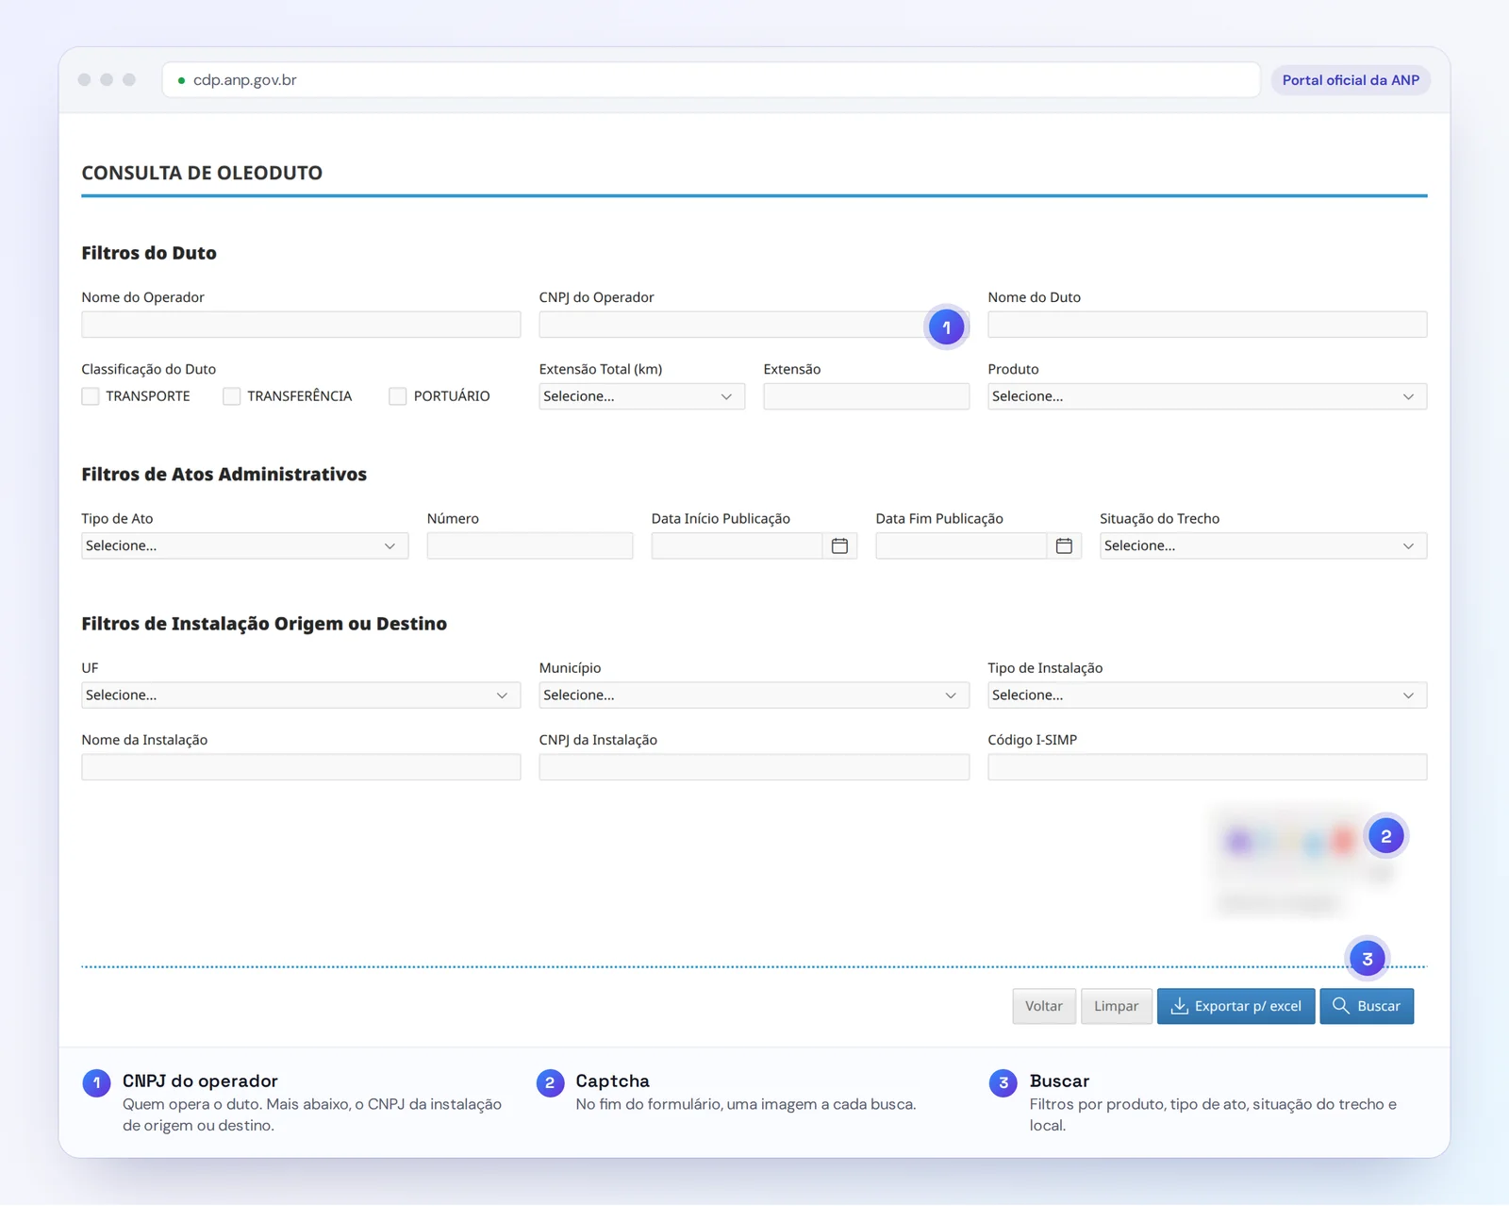Click the Buscar search button
This screenshot has width=1509, height=1206.
point(1367,1006)
